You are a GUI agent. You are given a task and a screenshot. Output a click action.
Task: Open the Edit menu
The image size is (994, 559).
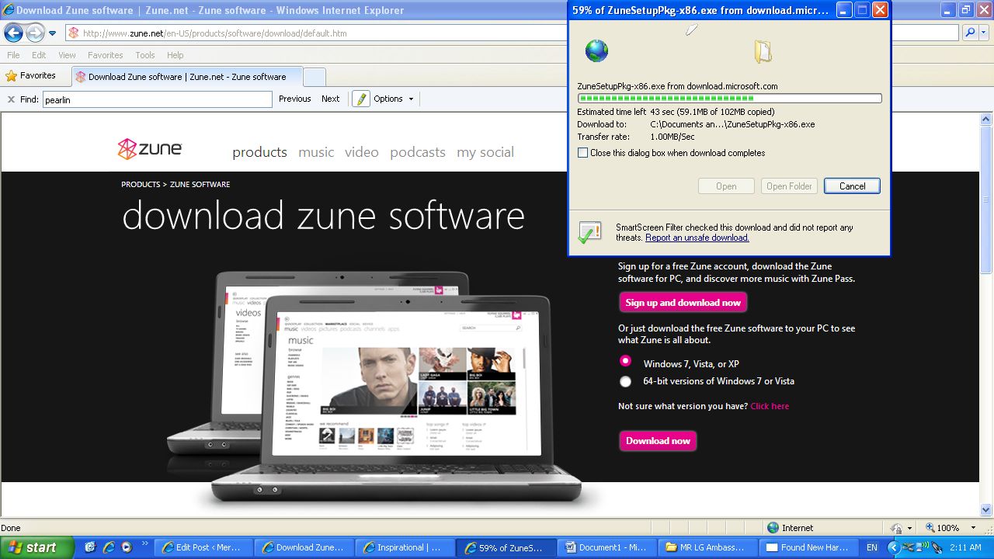39,55
